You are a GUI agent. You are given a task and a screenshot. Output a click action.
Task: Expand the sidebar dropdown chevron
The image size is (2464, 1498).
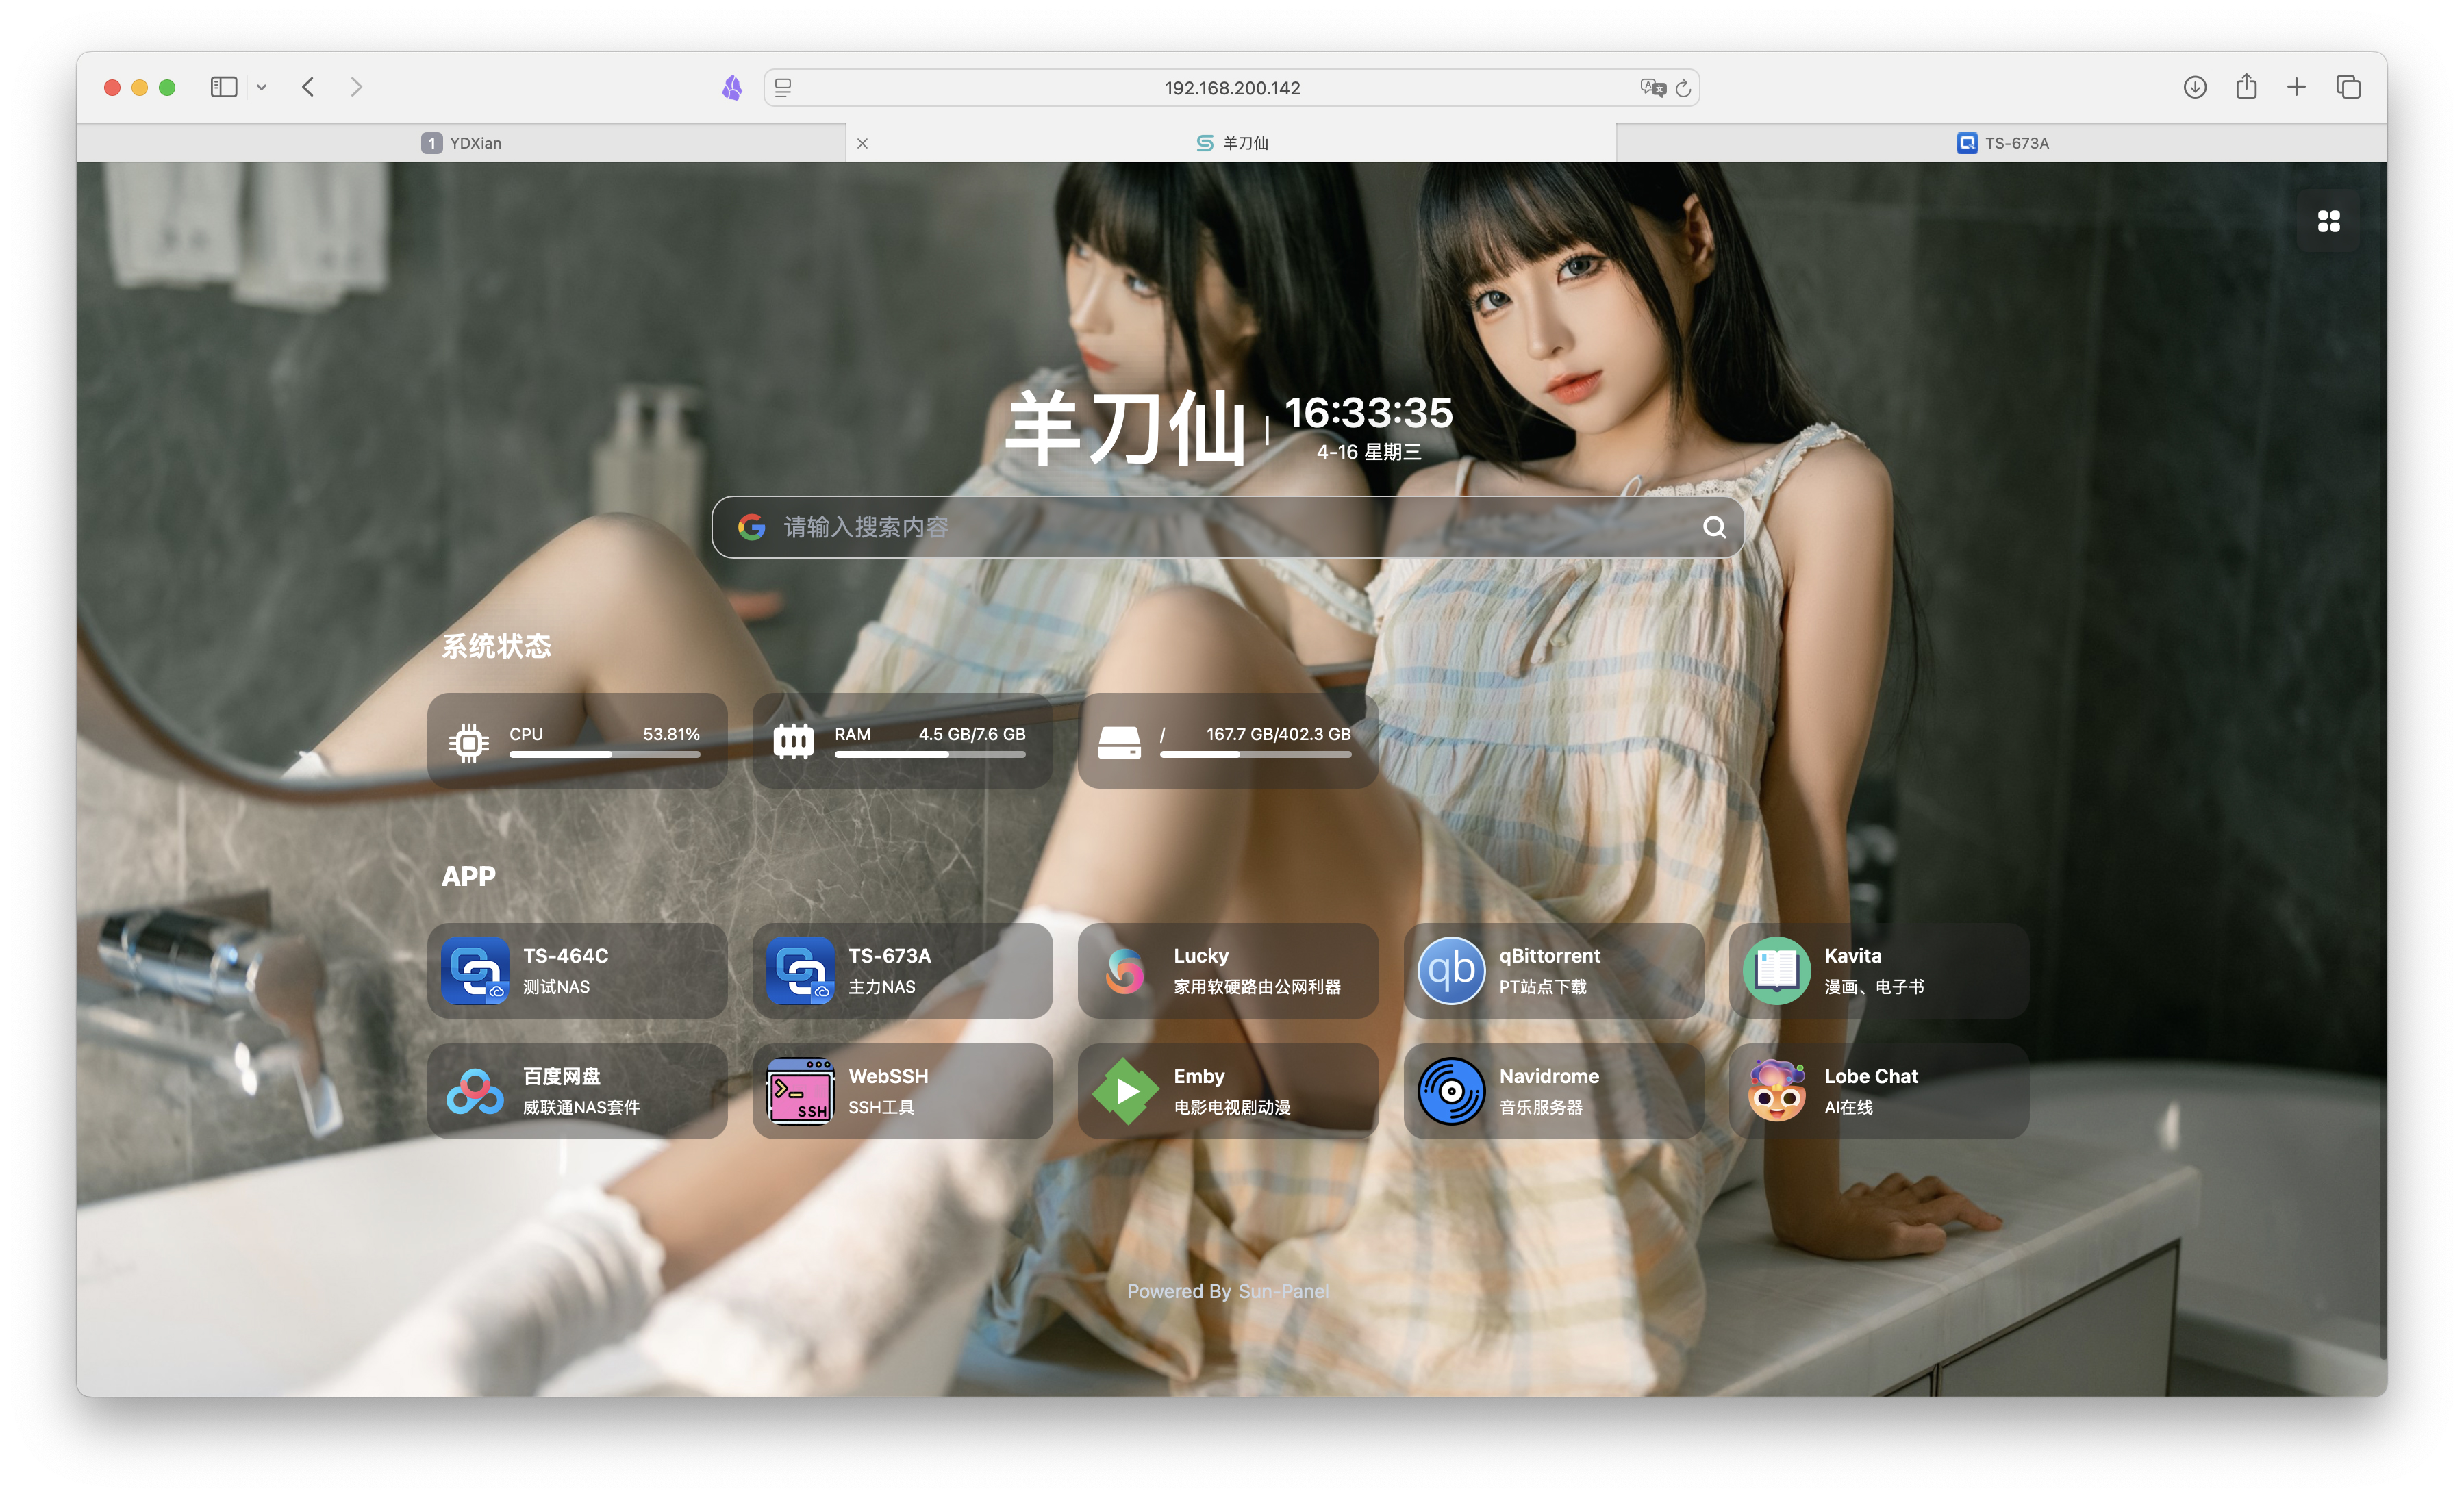pyautogui.click(x=262, y=87)
